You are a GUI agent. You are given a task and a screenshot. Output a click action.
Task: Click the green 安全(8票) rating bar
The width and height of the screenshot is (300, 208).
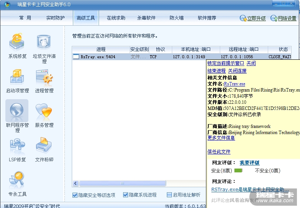point(238,170)
